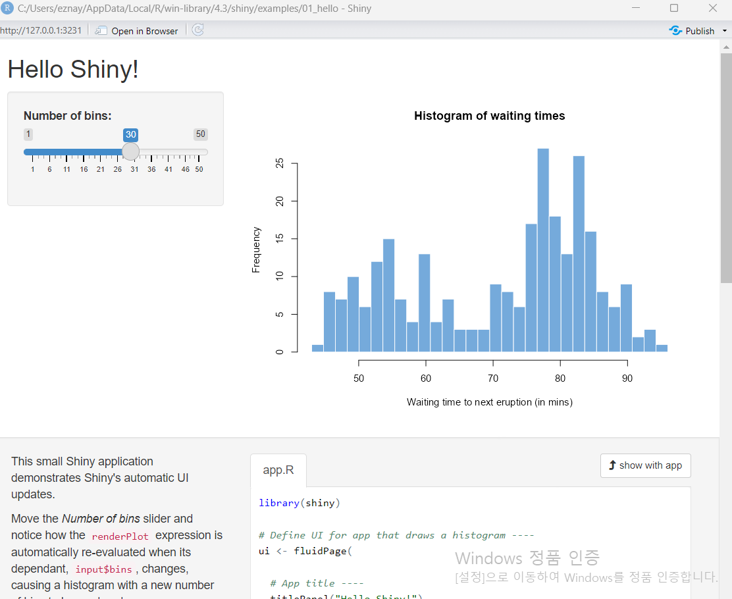Click the Frequency axis label

click(x=256, y=249)
